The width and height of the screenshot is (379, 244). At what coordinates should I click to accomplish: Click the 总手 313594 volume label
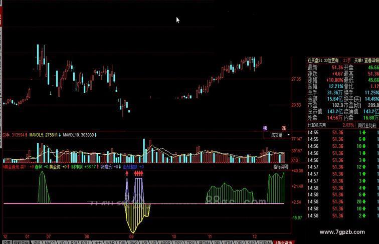click(15, 135)
